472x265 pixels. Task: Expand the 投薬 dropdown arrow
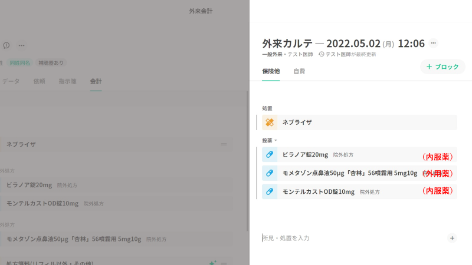point(276,140)
